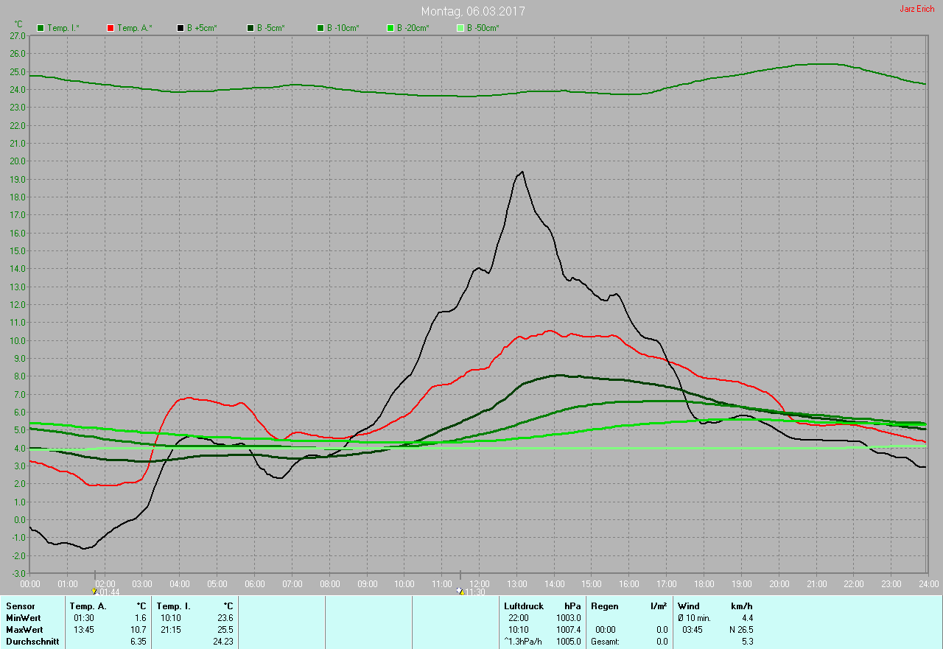Toggle the B -50cm series legend label
Screen dimensions: 943x649
(x=483, y=28)
